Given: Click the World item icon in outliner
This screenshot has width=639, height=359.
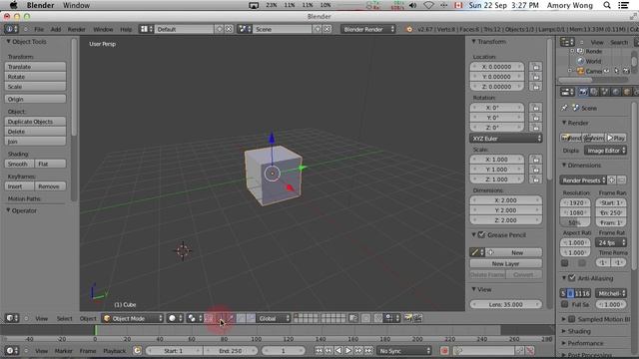Looking at the screenshot, I should tap(581, 61).
